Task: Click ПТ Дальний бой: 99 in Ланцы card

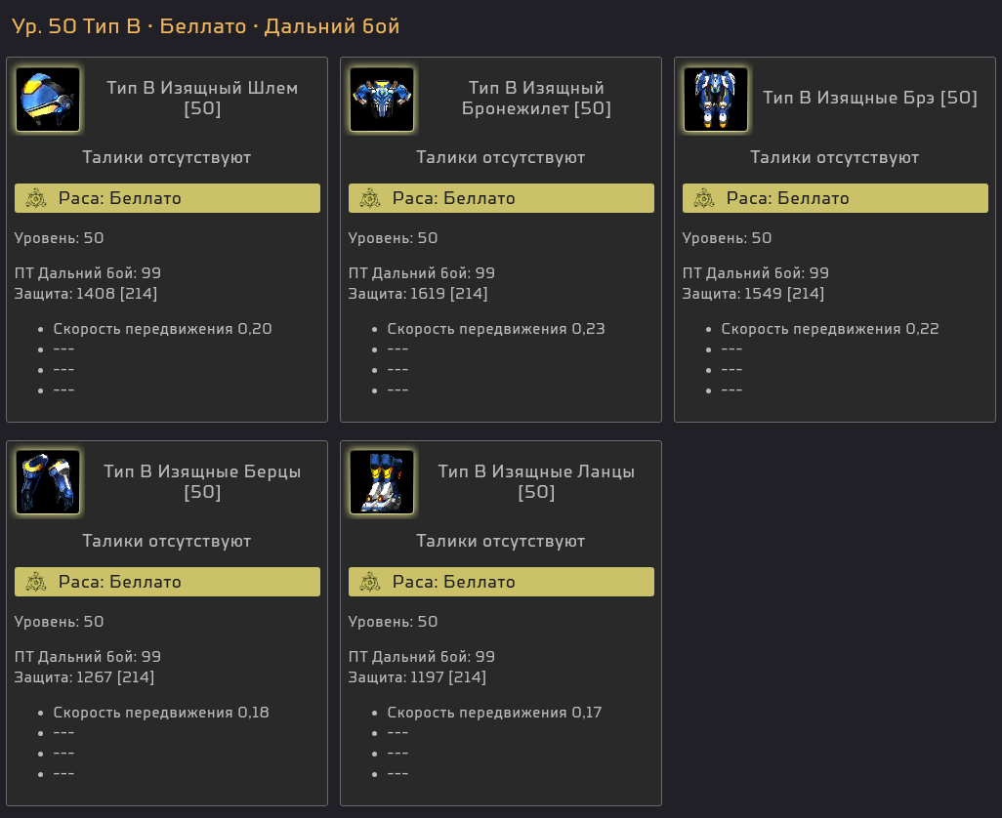Action: [x=422, y=657]
